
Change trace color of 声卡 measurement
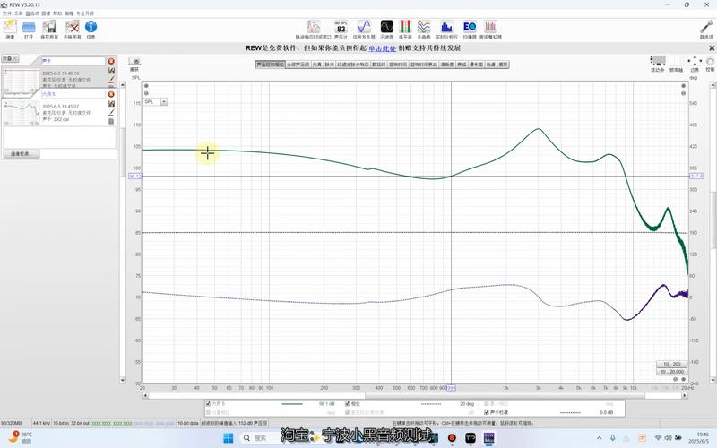coord(111,79)
